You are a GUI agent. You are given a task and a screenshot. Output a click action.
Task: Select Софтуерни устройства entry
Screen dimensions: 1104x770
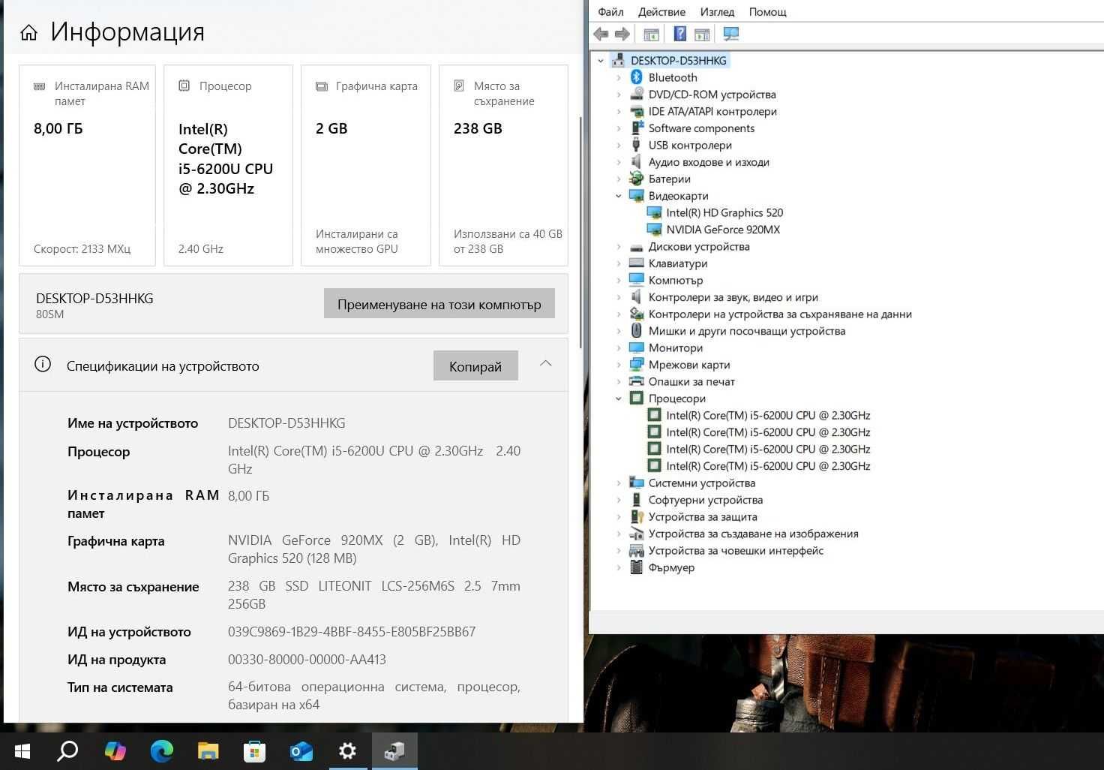coord(705,500)
